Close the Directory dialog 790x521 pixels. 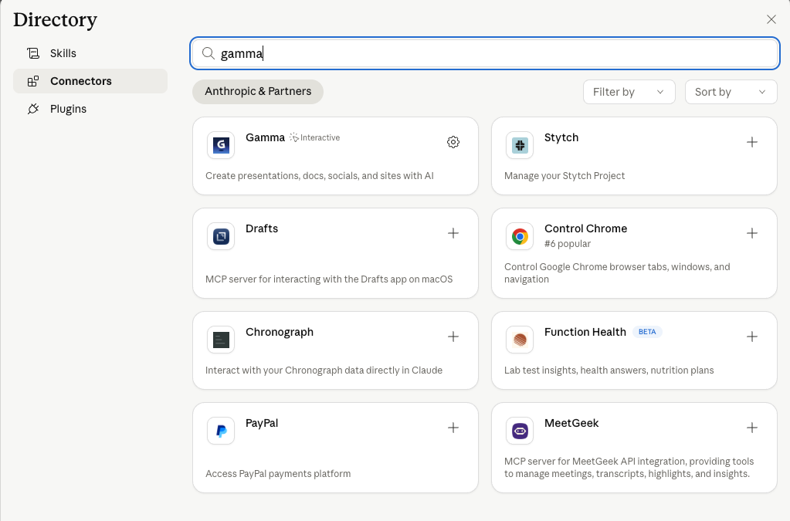click(771, 19)
